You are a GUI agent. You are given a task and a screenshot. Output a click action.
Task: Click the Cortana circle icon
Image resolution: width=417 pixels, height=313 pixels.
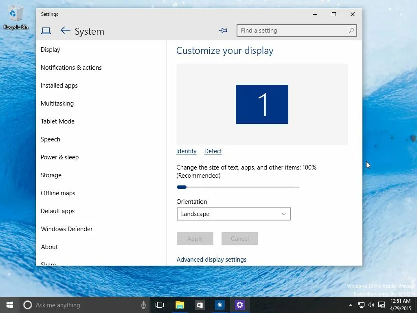(x=27, y=305)
